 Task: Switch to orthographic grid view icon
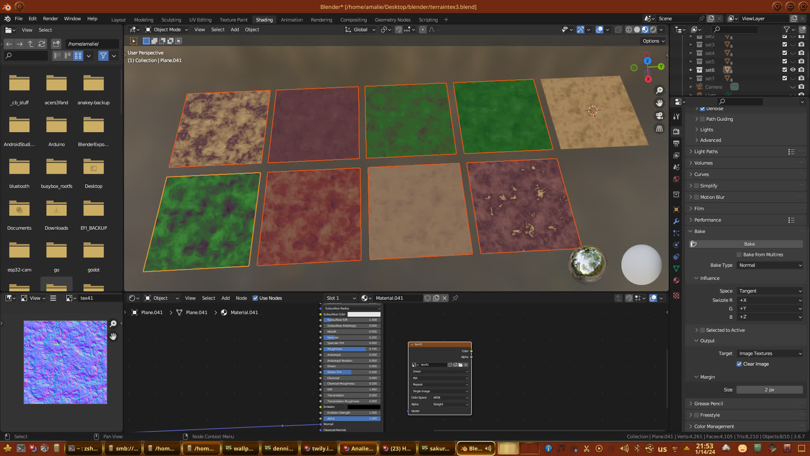(659, 129)
